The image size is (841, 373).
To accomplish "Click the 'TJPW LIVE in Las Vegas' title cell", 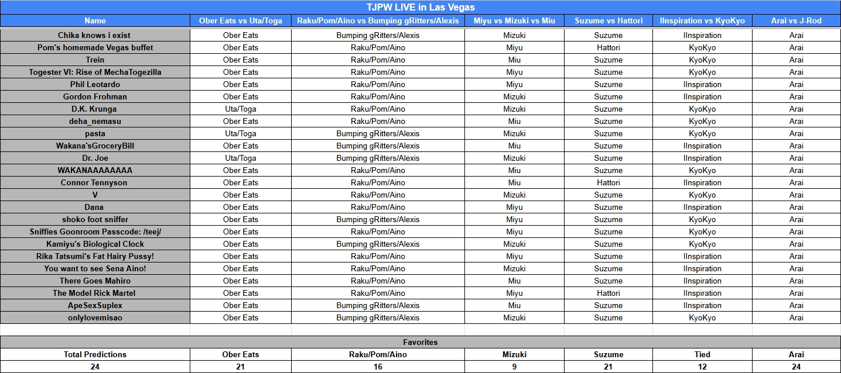I will click(x=420, y=7).
